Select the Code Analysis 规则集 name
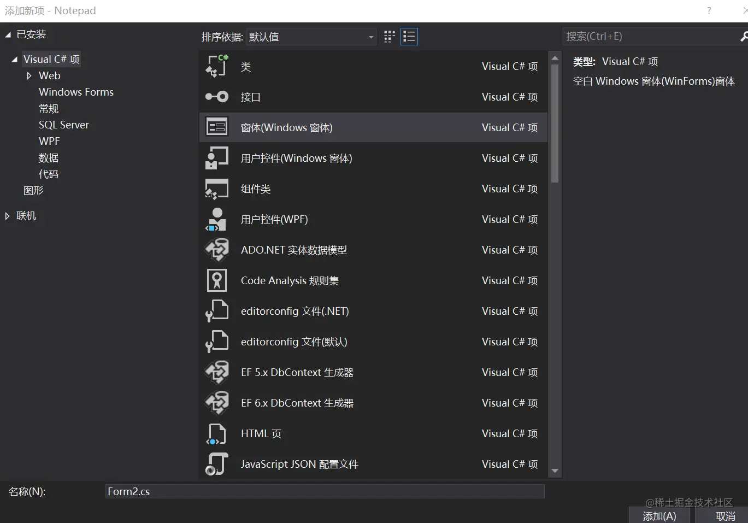Viewport: 748px width, 523px height. tap(290, 281)
